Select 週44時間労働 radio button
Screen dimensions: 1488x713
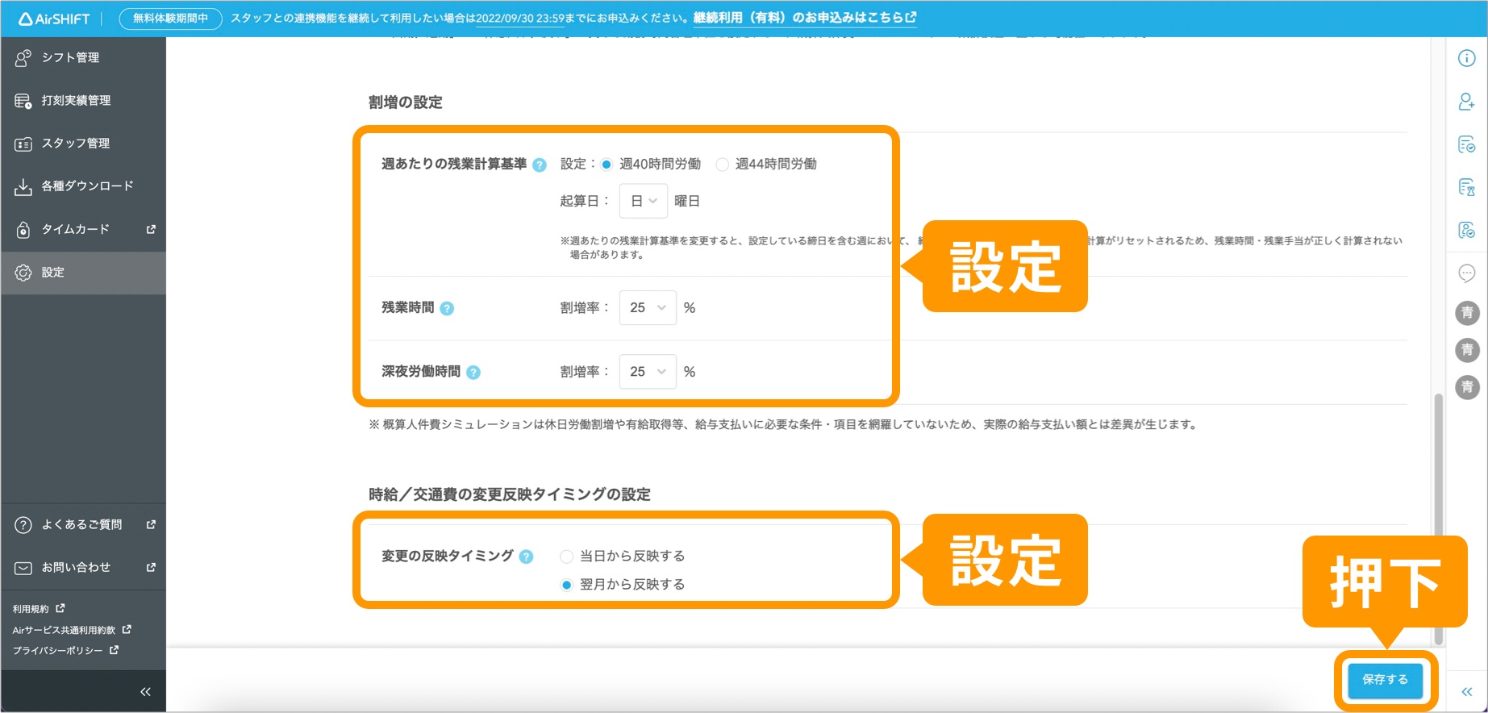[x=723, y=165]
